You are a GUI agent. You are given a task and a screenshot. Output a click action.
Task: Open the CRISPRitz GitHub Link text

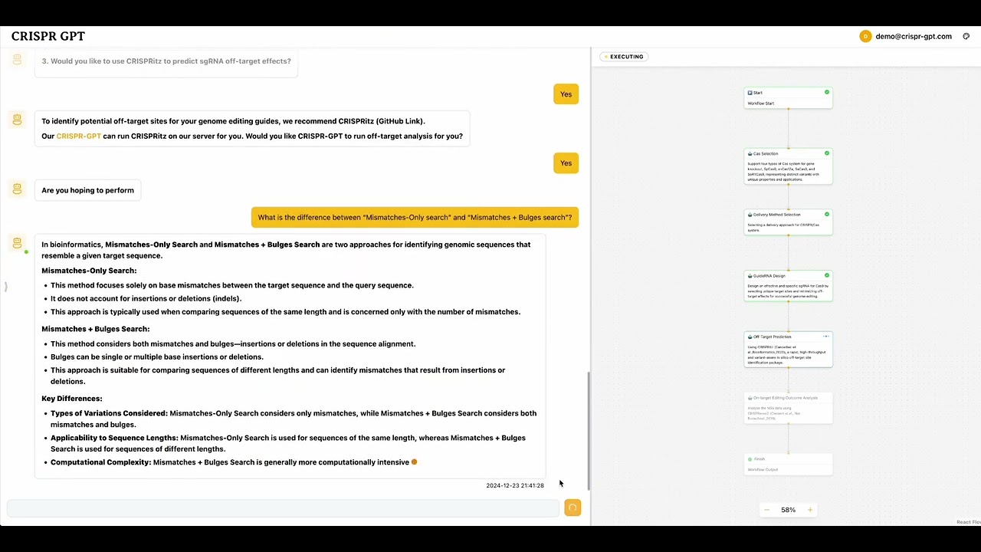point(401,121)
